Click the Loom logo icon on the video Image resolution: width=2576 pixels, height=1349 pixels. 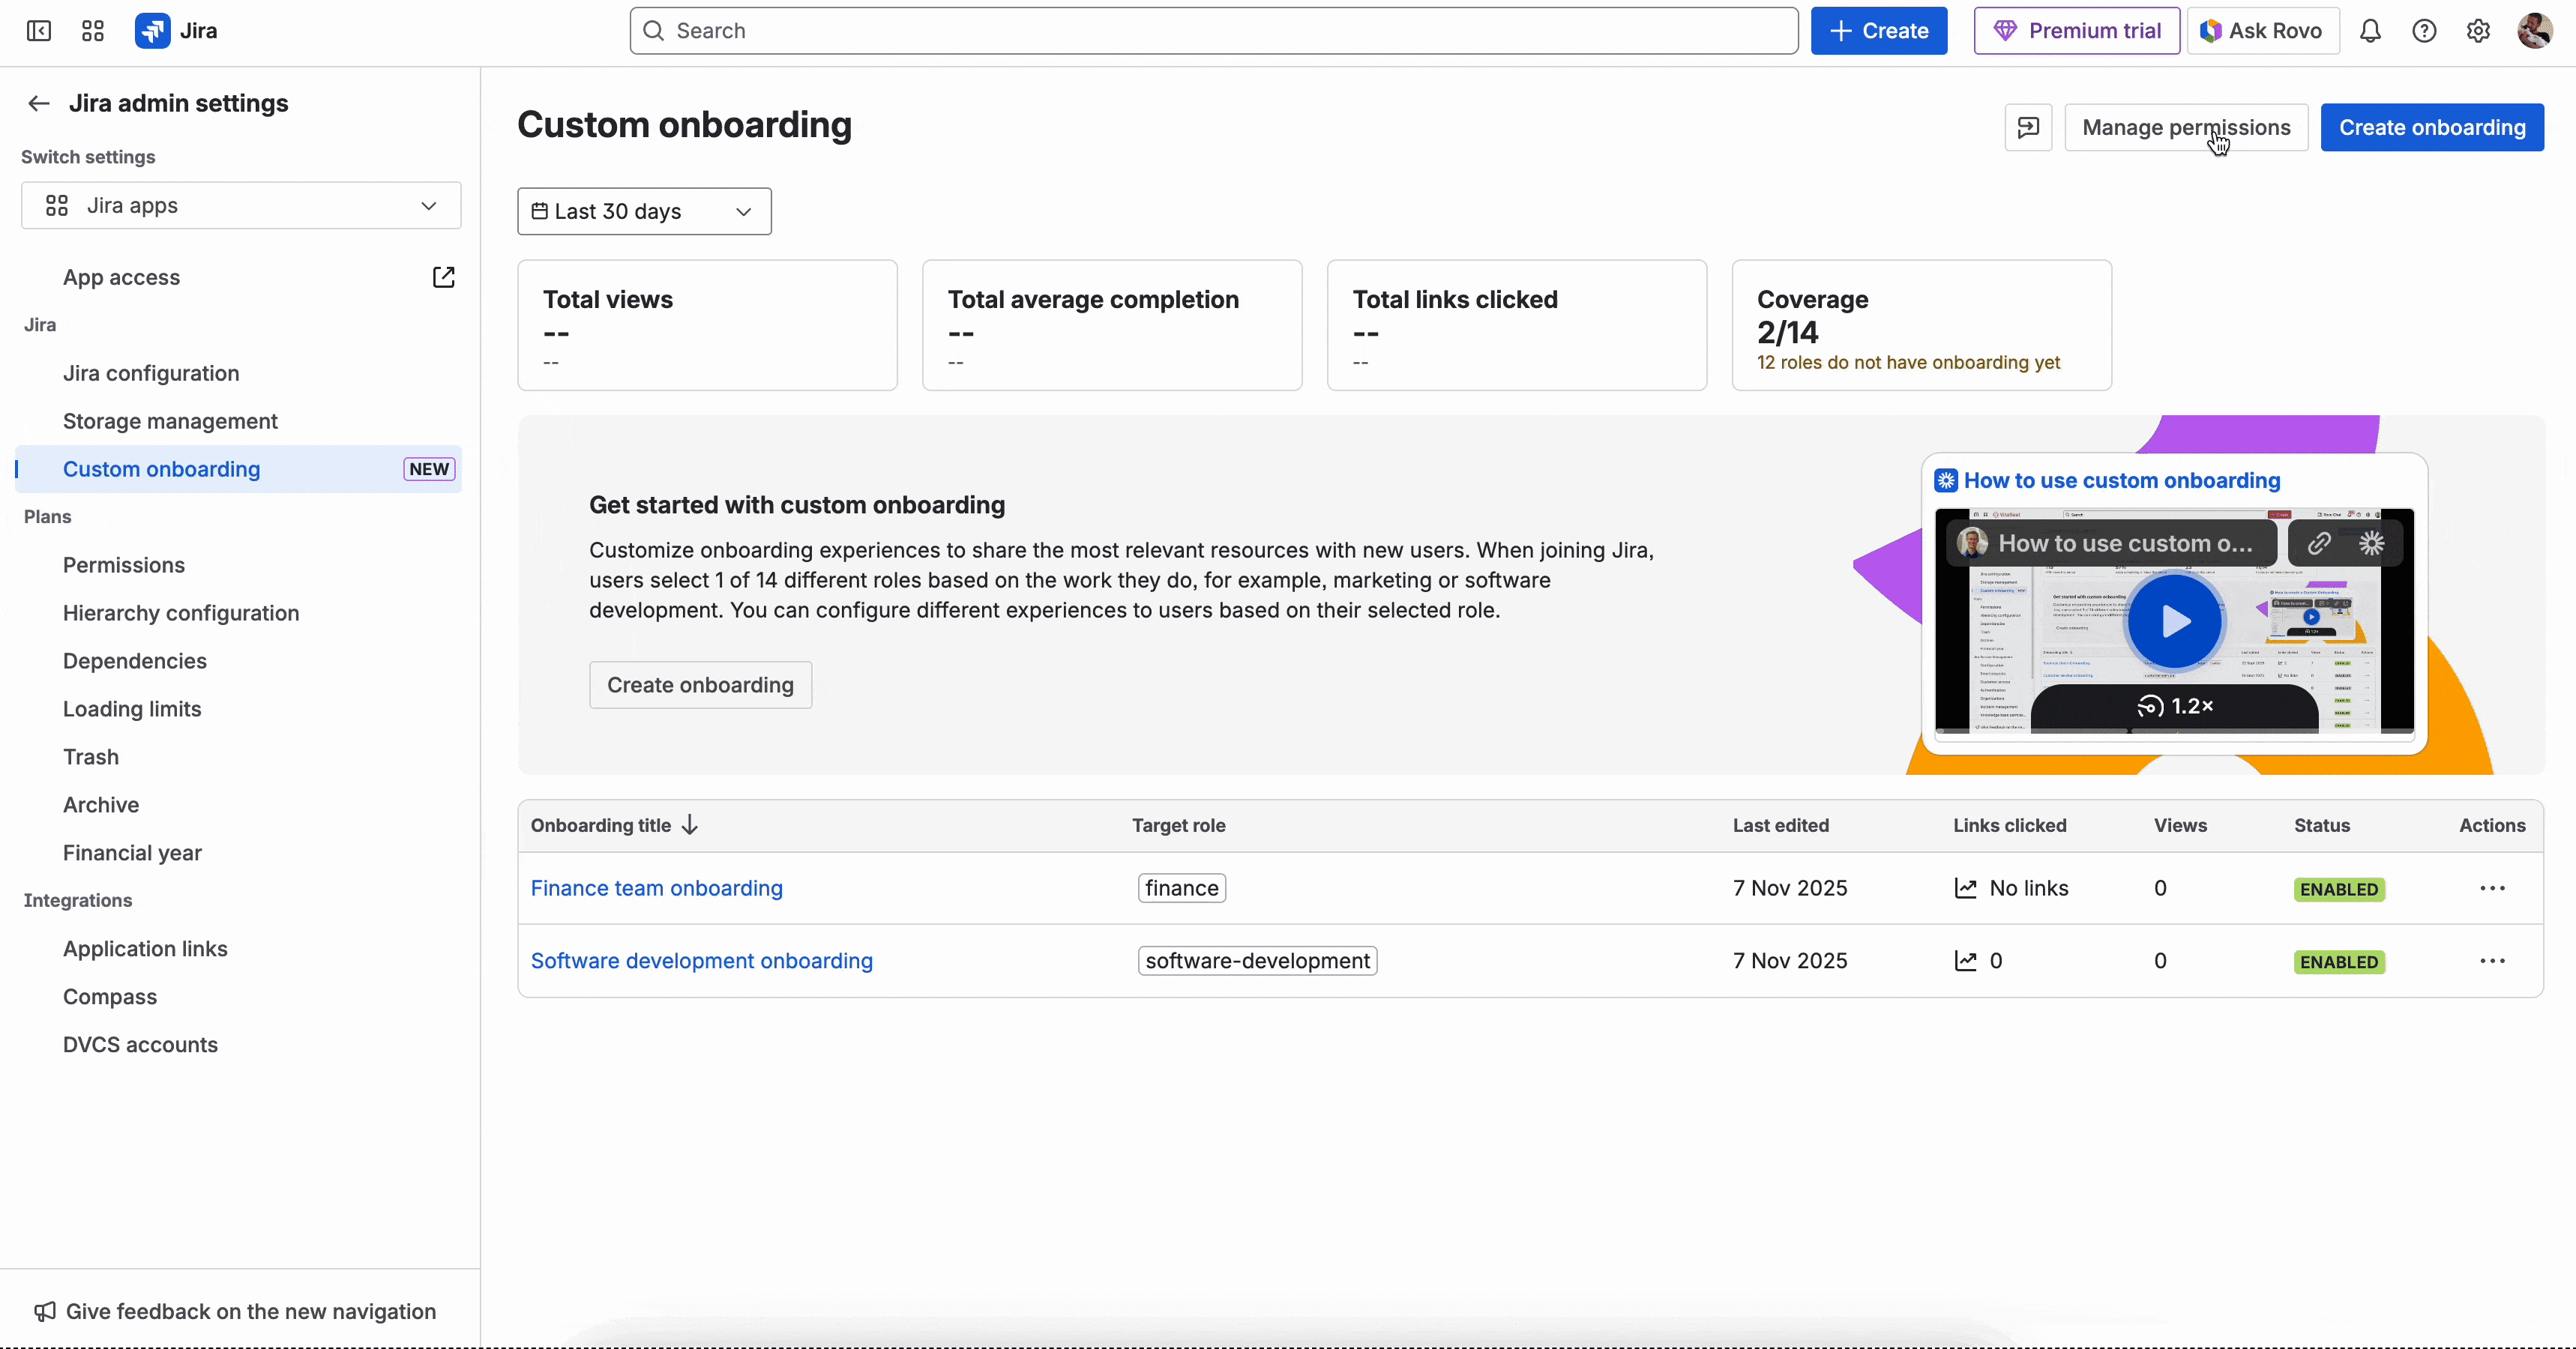pos(2371,543)
